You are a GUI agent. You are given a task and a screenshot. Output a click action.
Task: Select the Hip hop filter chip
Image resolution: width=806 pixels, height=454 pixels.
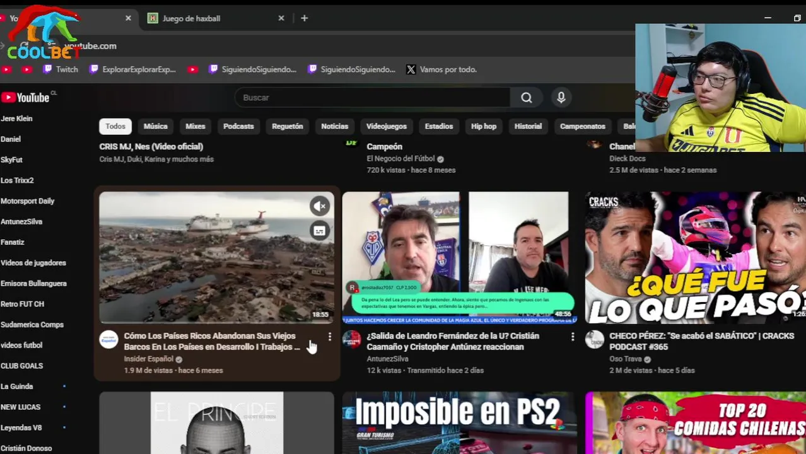click(484, 126)
